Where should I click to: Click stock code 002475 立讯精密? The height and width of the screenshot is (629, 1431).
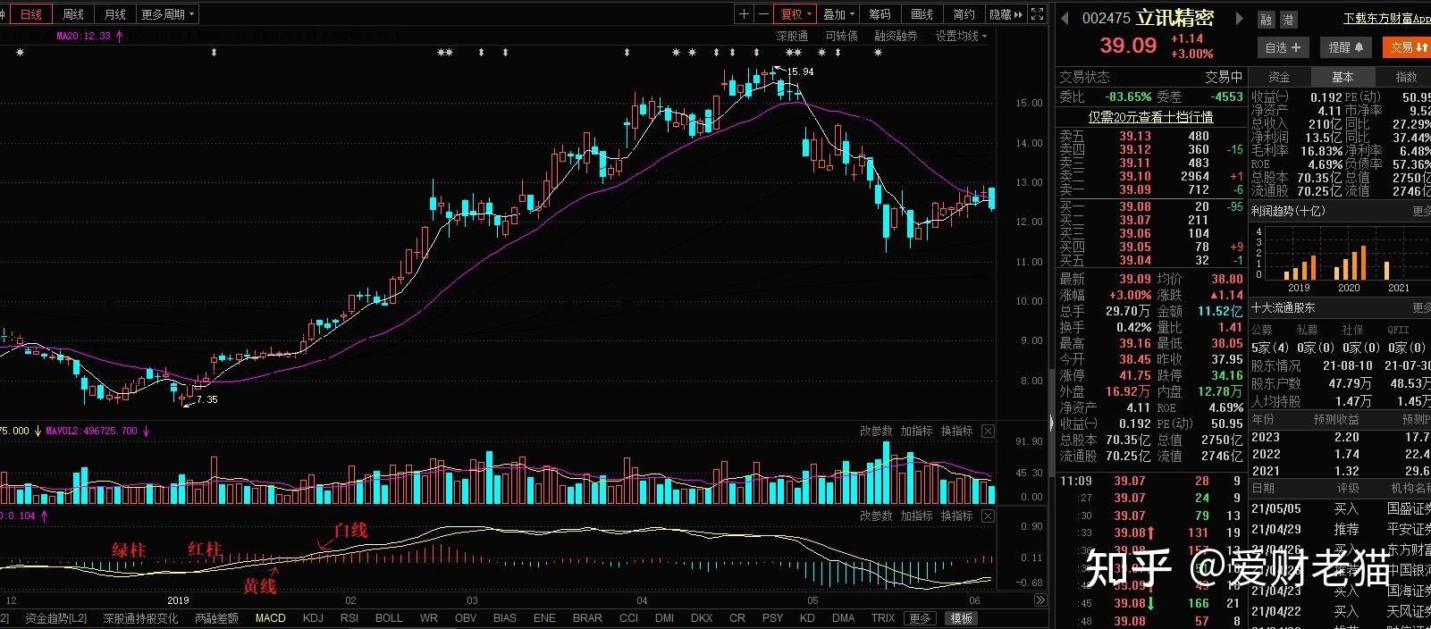(1148, 18)
